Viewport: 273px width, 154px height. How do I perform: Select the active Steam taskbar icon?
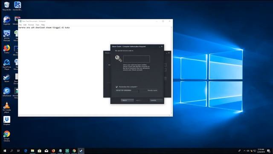tap(81, 151)
